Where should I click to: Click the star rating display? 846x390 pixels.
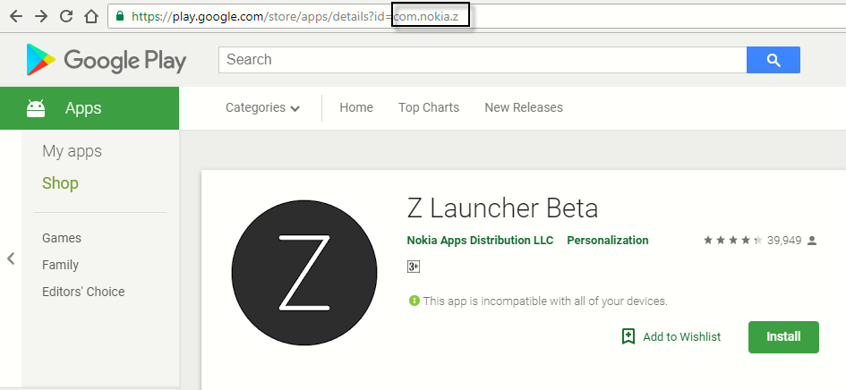pyautogui.click(x=733, y=241)
